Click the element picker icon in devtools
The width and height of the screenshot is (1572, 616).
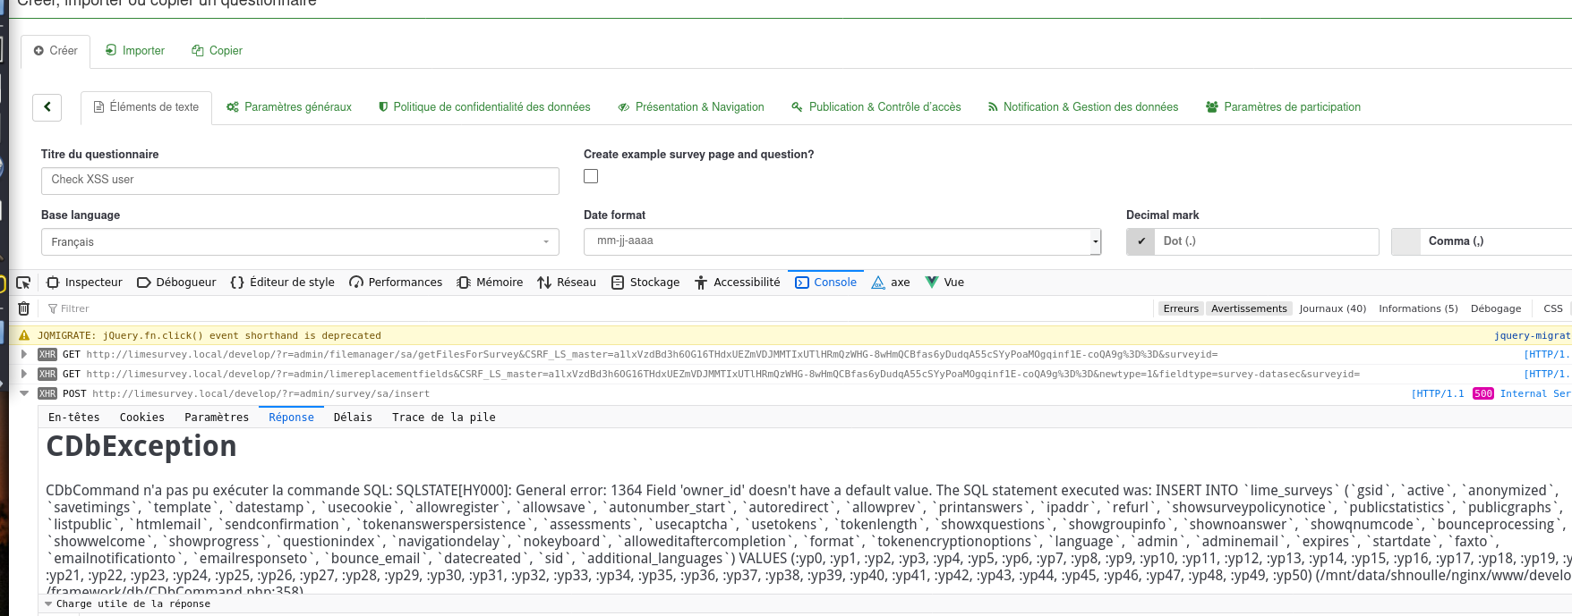(x=23, y=283)
